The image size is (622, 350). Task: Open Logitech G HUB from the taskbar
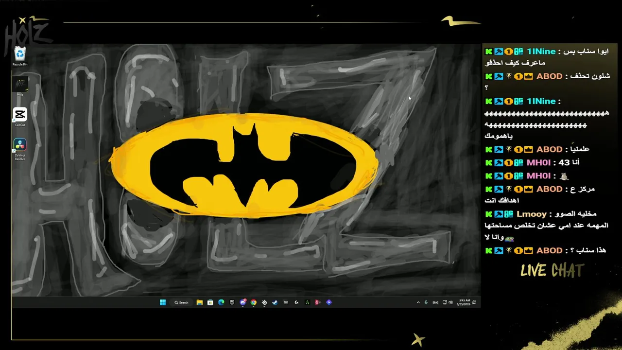tap(296, 302)
